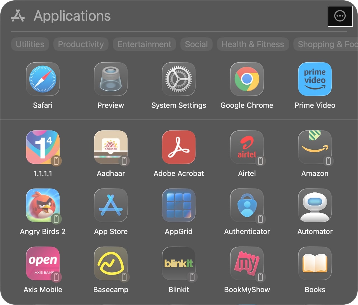This screenshot has width=358, height=305.
Task: Click the Applications header title
Action: pos(72,16)
